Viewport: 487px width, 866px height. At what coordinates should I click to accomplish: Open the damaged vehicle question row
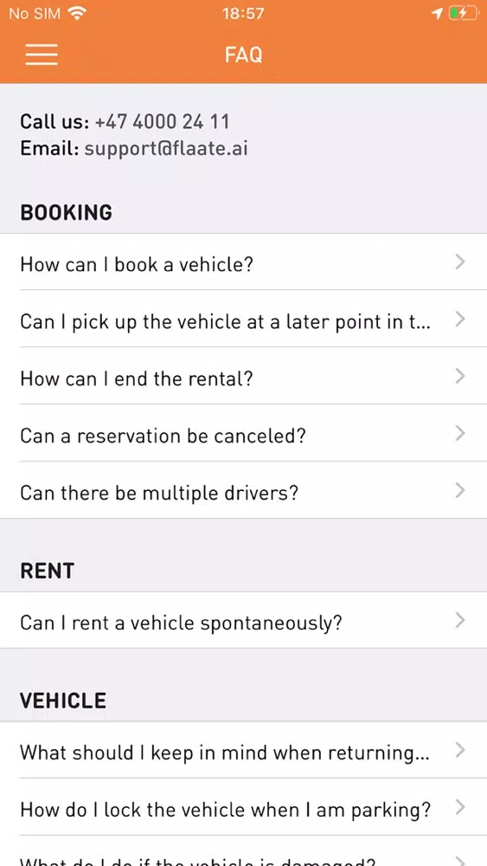tap(243, 852)
